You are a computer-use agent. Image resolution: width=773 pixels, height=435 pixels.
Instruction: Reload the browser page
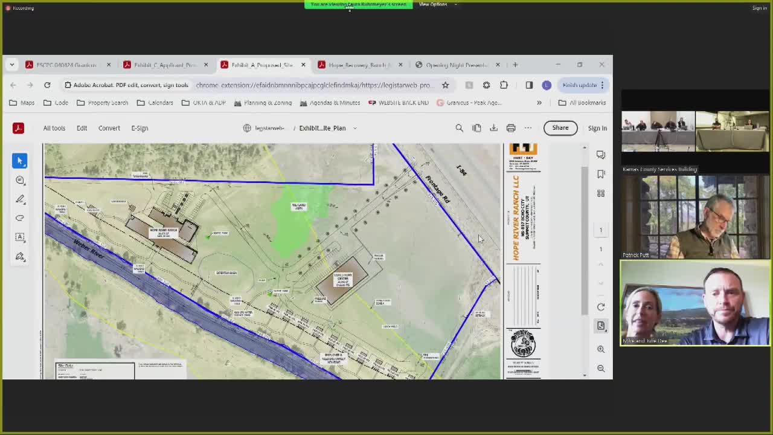pos(47,85)
